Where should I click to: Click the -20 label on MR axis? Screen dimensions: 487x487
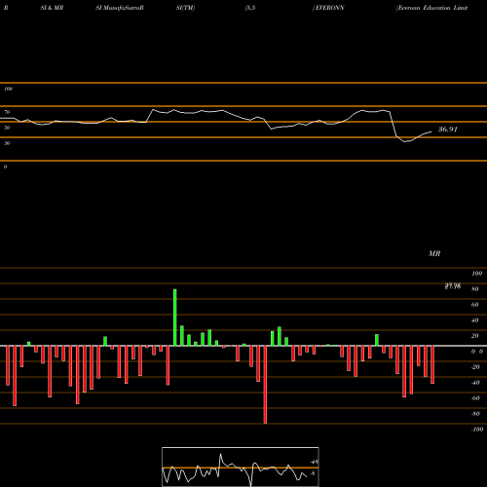point(475,367)
